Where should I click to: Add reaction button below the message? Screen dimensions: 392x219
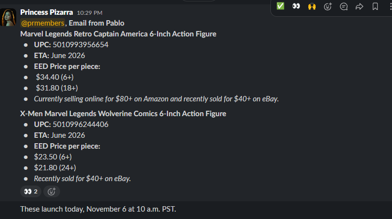tap(51, 191)
